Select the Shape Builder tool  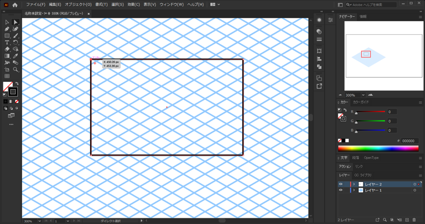click(16, 49)
